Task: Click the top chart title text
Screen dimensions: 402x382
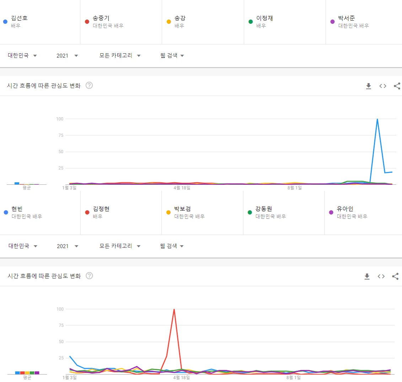Action: (44, 86)
